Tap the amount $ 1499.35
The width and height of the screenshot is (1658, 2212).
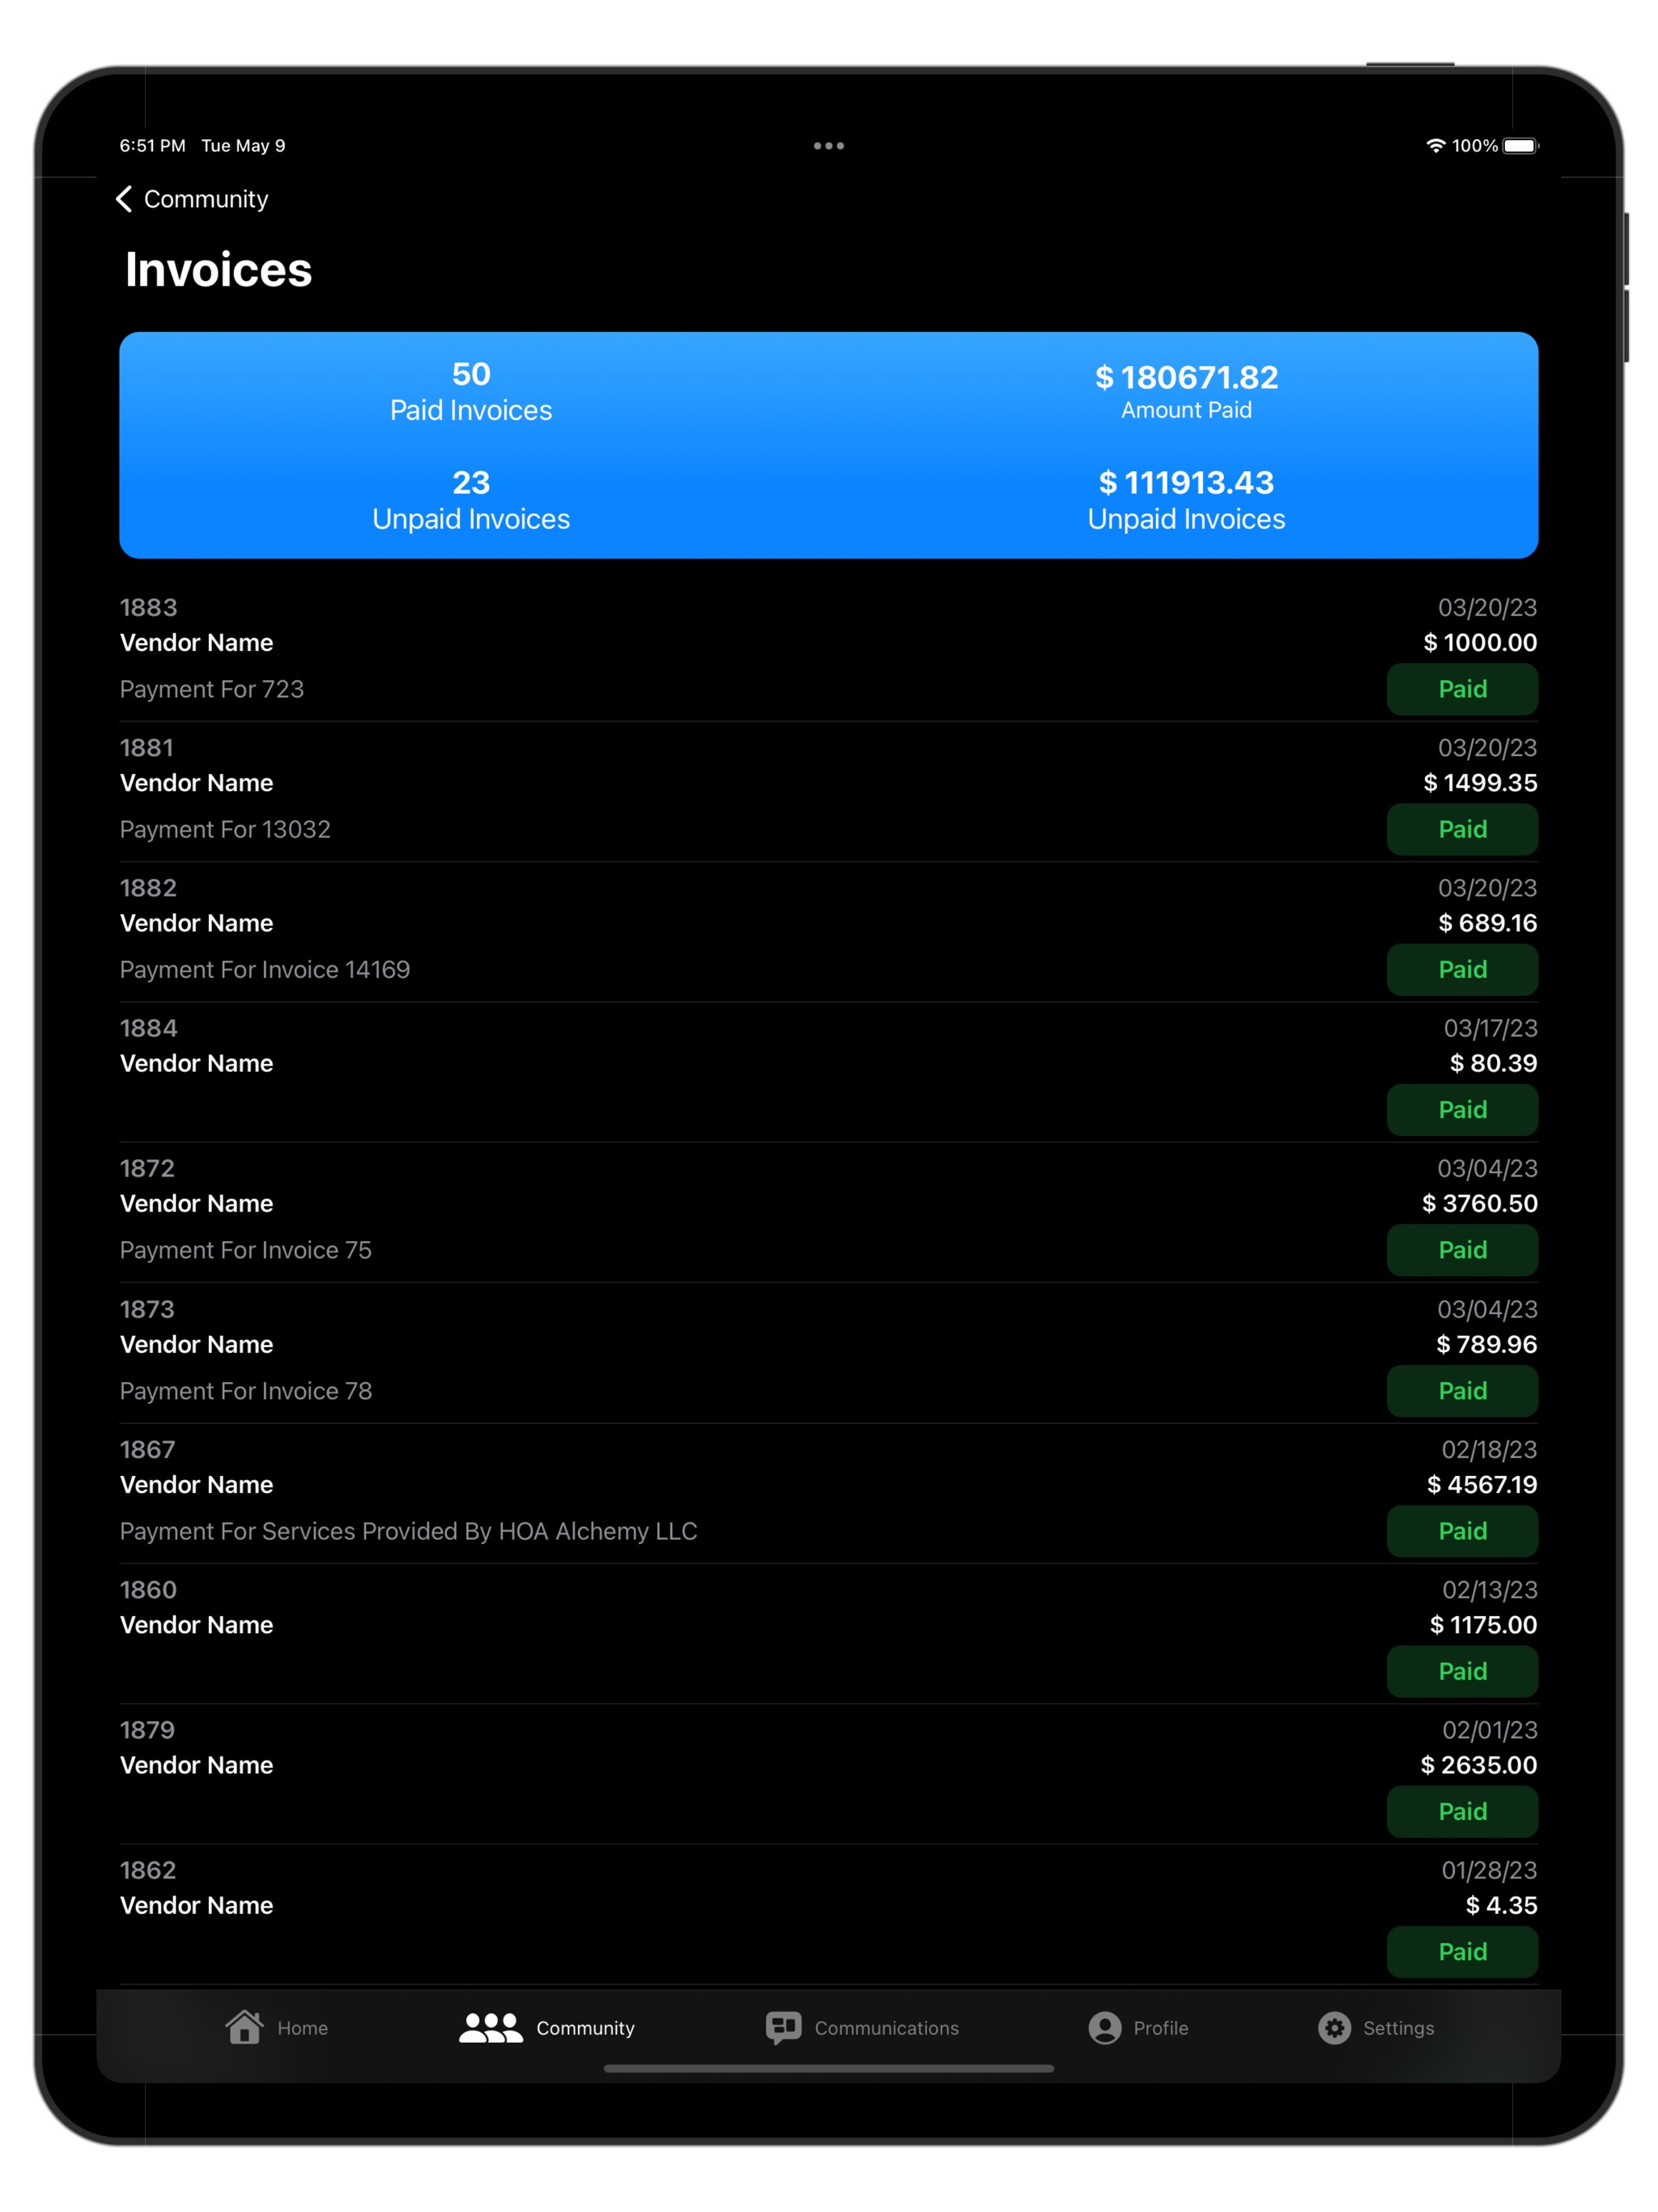(1480, 783)
